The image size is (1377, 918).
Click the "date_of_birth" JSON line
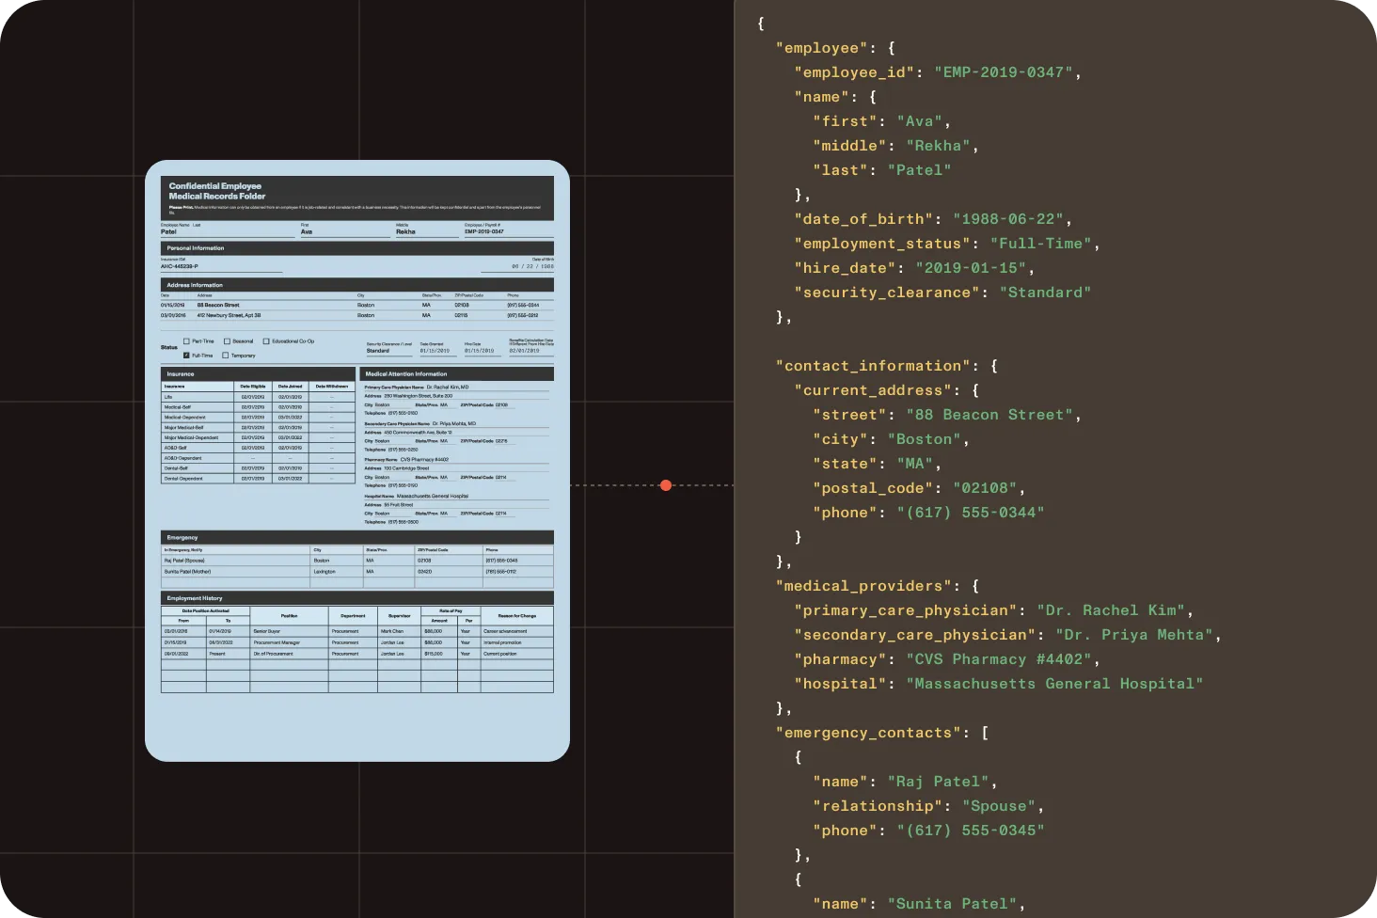click(x=933, y=219)
